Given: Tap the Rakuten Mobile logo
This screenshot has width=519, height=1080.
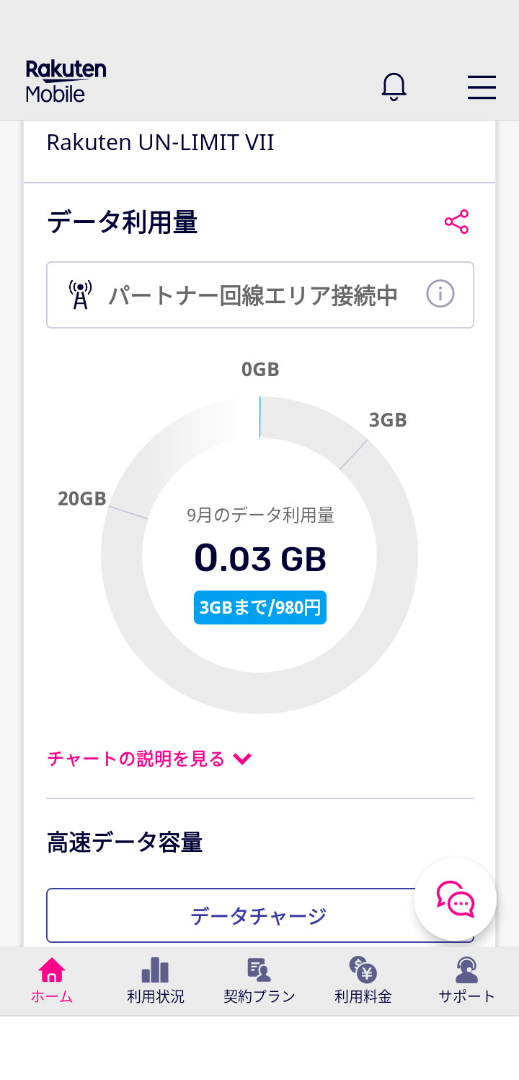Looking at the screenshot, I should (x=66, y=81).
